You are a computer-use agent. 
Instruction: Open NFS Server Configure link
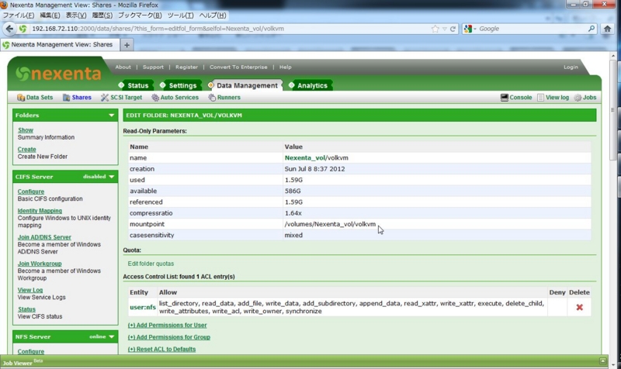click(x=31, y=352)
